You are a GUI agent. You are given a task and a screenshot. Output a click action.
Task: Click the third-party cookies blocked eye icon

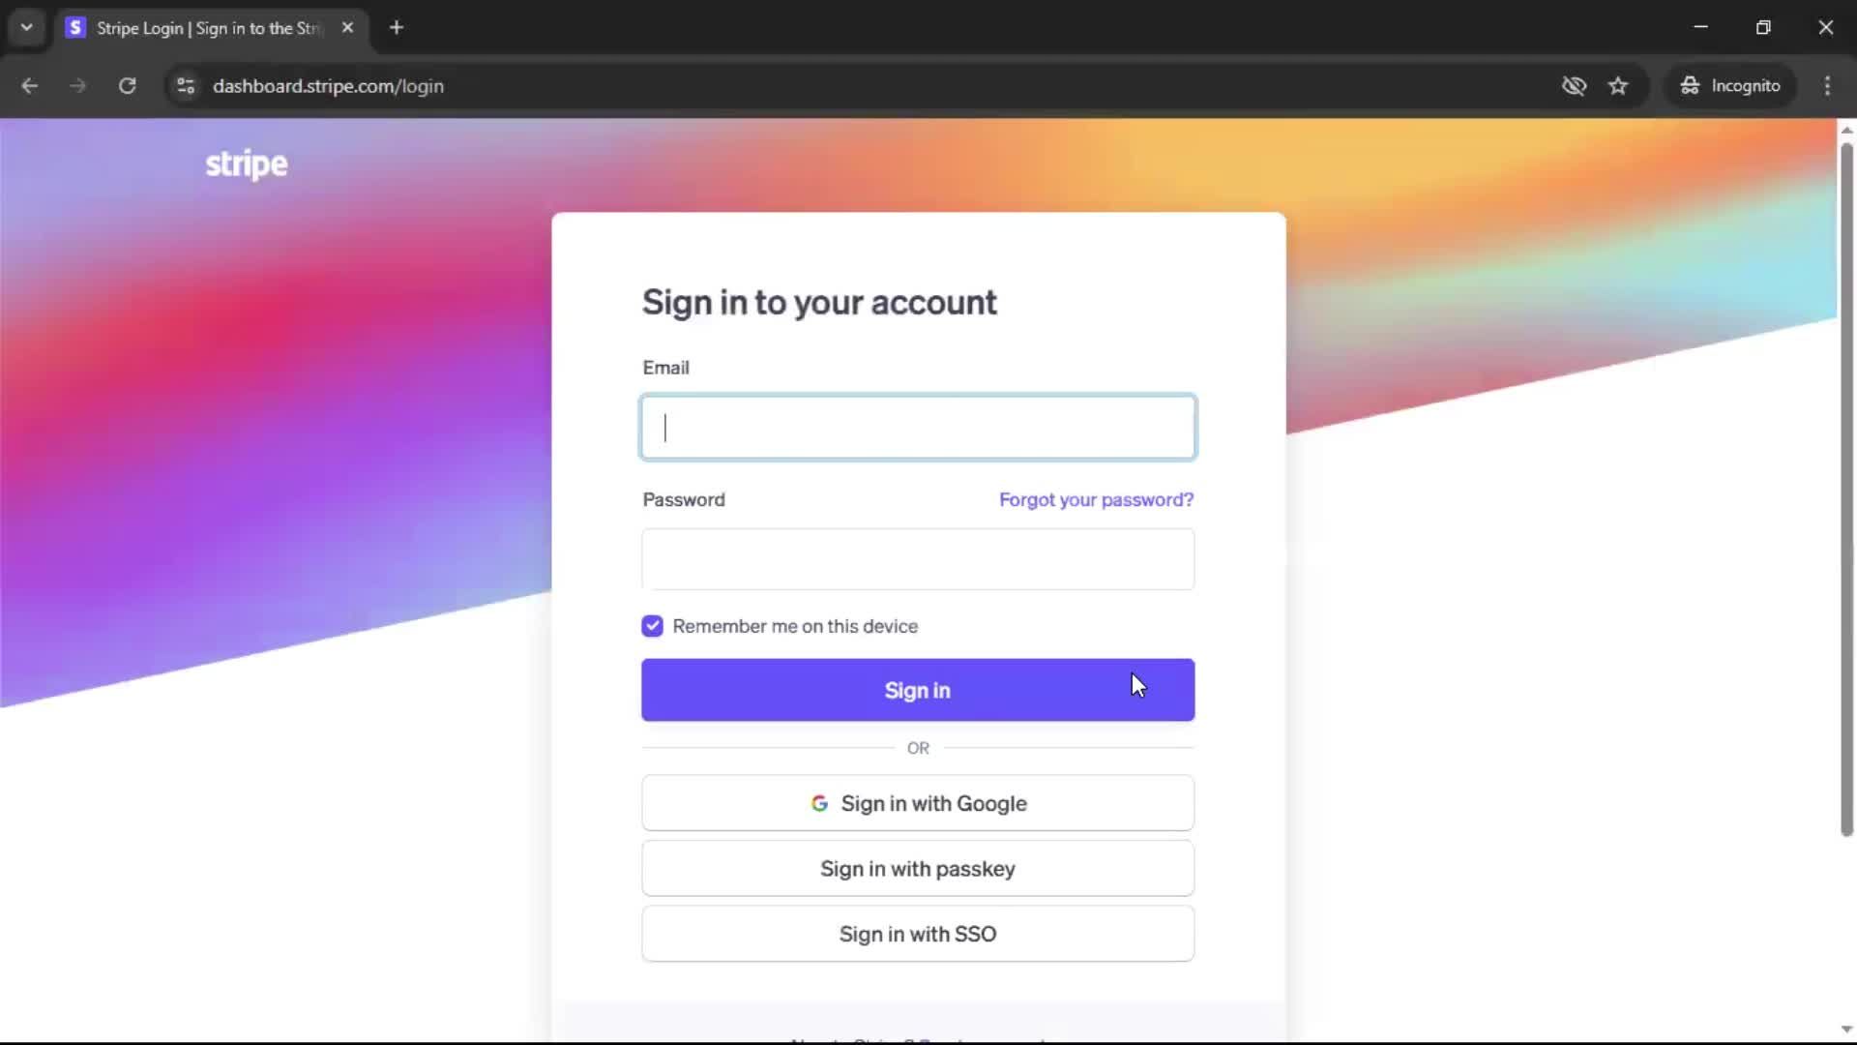point(1574,86)
